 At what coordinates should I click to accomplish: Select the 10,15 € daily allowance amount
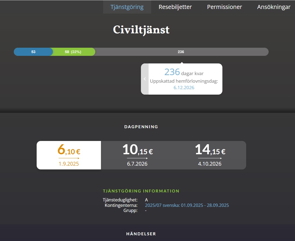point(137,149)
